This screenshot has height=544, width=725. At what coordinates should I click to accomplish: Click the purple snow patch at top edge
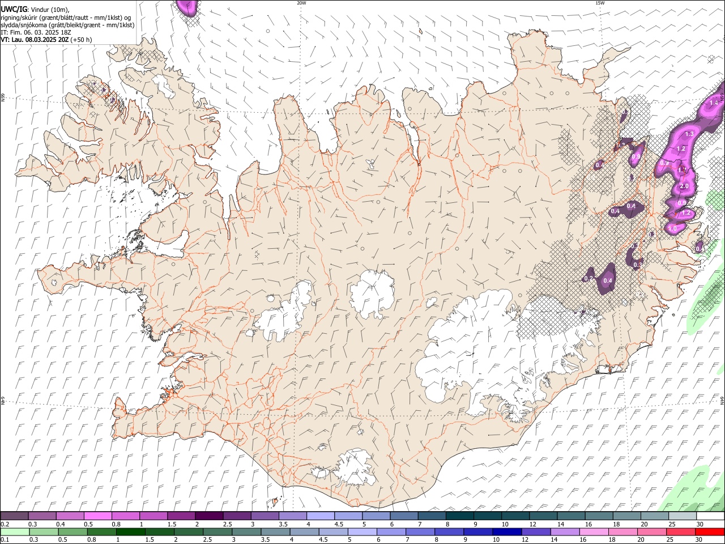tap(187, 7)
